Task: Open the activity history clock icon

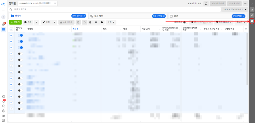Action: pyautogui.click(x=252, y=21)
